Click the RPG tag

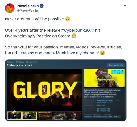(x=110, y=117)
